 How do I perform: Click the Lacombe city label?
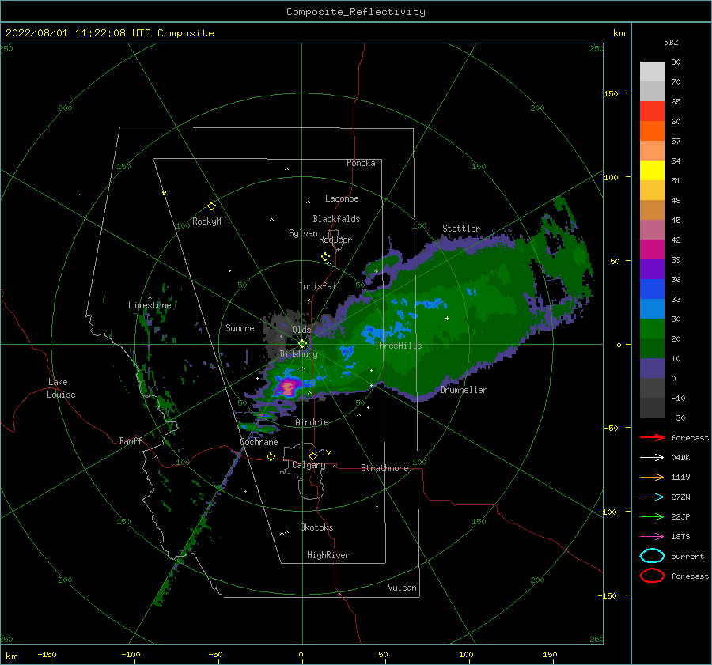(342, 198)
